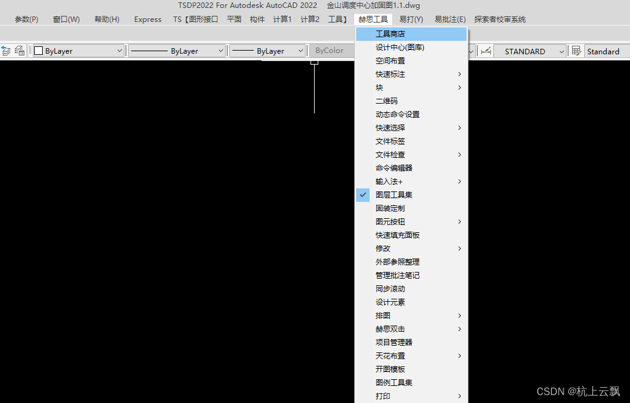Open the 平面 menu
This screenshot has height=403, width=630.
pyautogui.click(x=234, y=20)
